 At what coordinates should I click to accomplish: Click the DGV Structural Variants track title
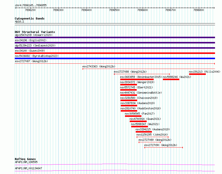click(35, 32)
